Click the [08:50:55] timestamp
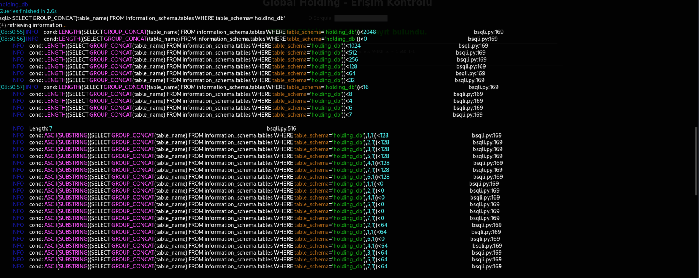Viewport: 699px width, 278px height. (12, 32)
